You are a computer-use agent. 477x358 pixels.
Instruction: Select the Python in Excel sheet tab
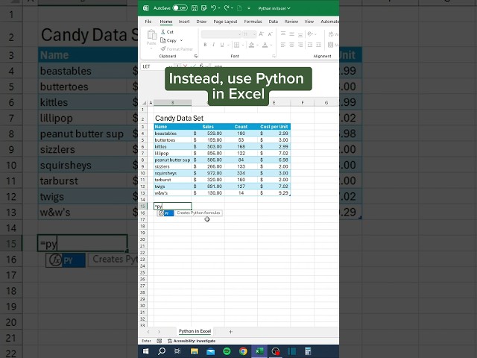pos(195,331)
